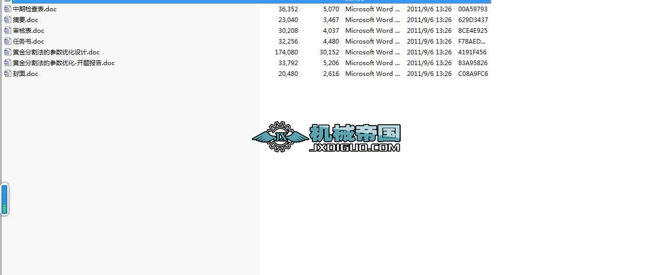Click the blue meter widget at window edge
Image resolution: width=654 pixels, height=275 pixels.
(5, 199)
